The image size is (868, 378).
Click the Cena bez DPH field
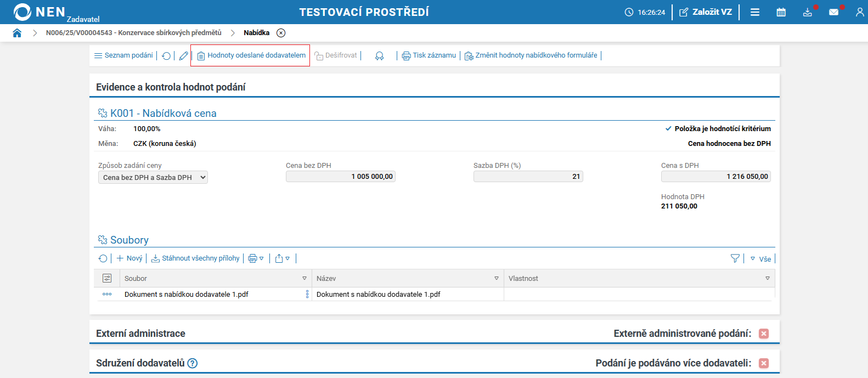tap(341, 177)
